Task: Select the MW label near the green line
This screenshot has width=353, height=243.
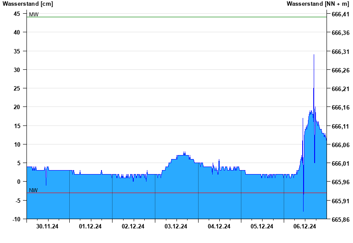Action: tap(34, 15)
